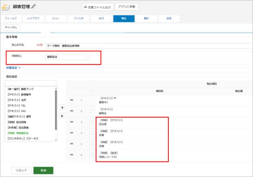Viewport: 253px width, 177px height.
Task: Click the search box above field list
Action: click(x=31, y=83)
